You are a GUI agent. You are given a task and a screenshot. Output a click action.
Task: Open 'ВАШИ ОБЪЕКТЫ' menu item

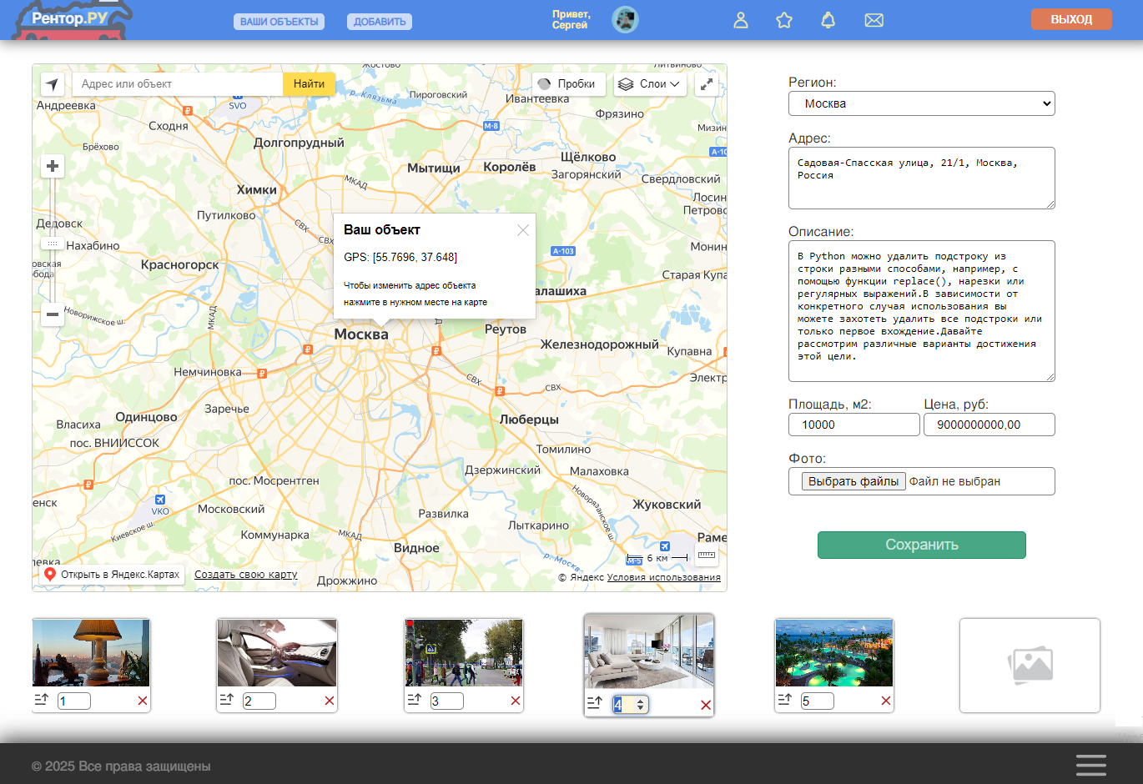pyautogui.click(x=279, y=22)
